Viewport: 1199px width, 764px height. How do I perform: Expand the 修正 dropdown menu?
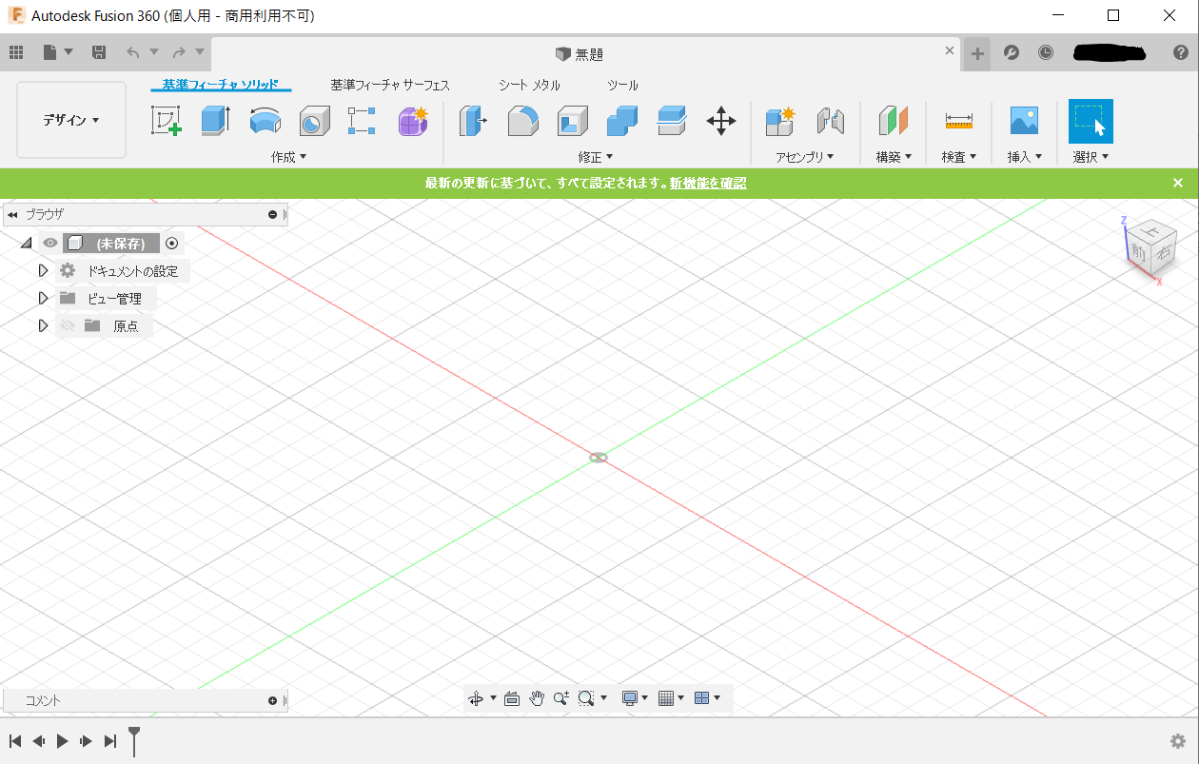[x=596, y=157]
